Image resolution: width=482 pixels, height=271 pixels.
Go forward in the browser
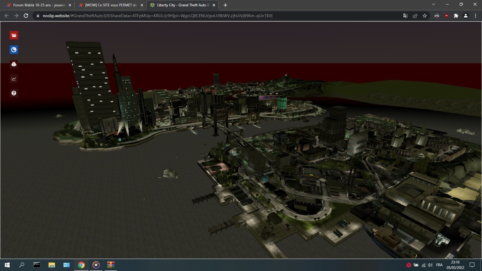point(16,16)
